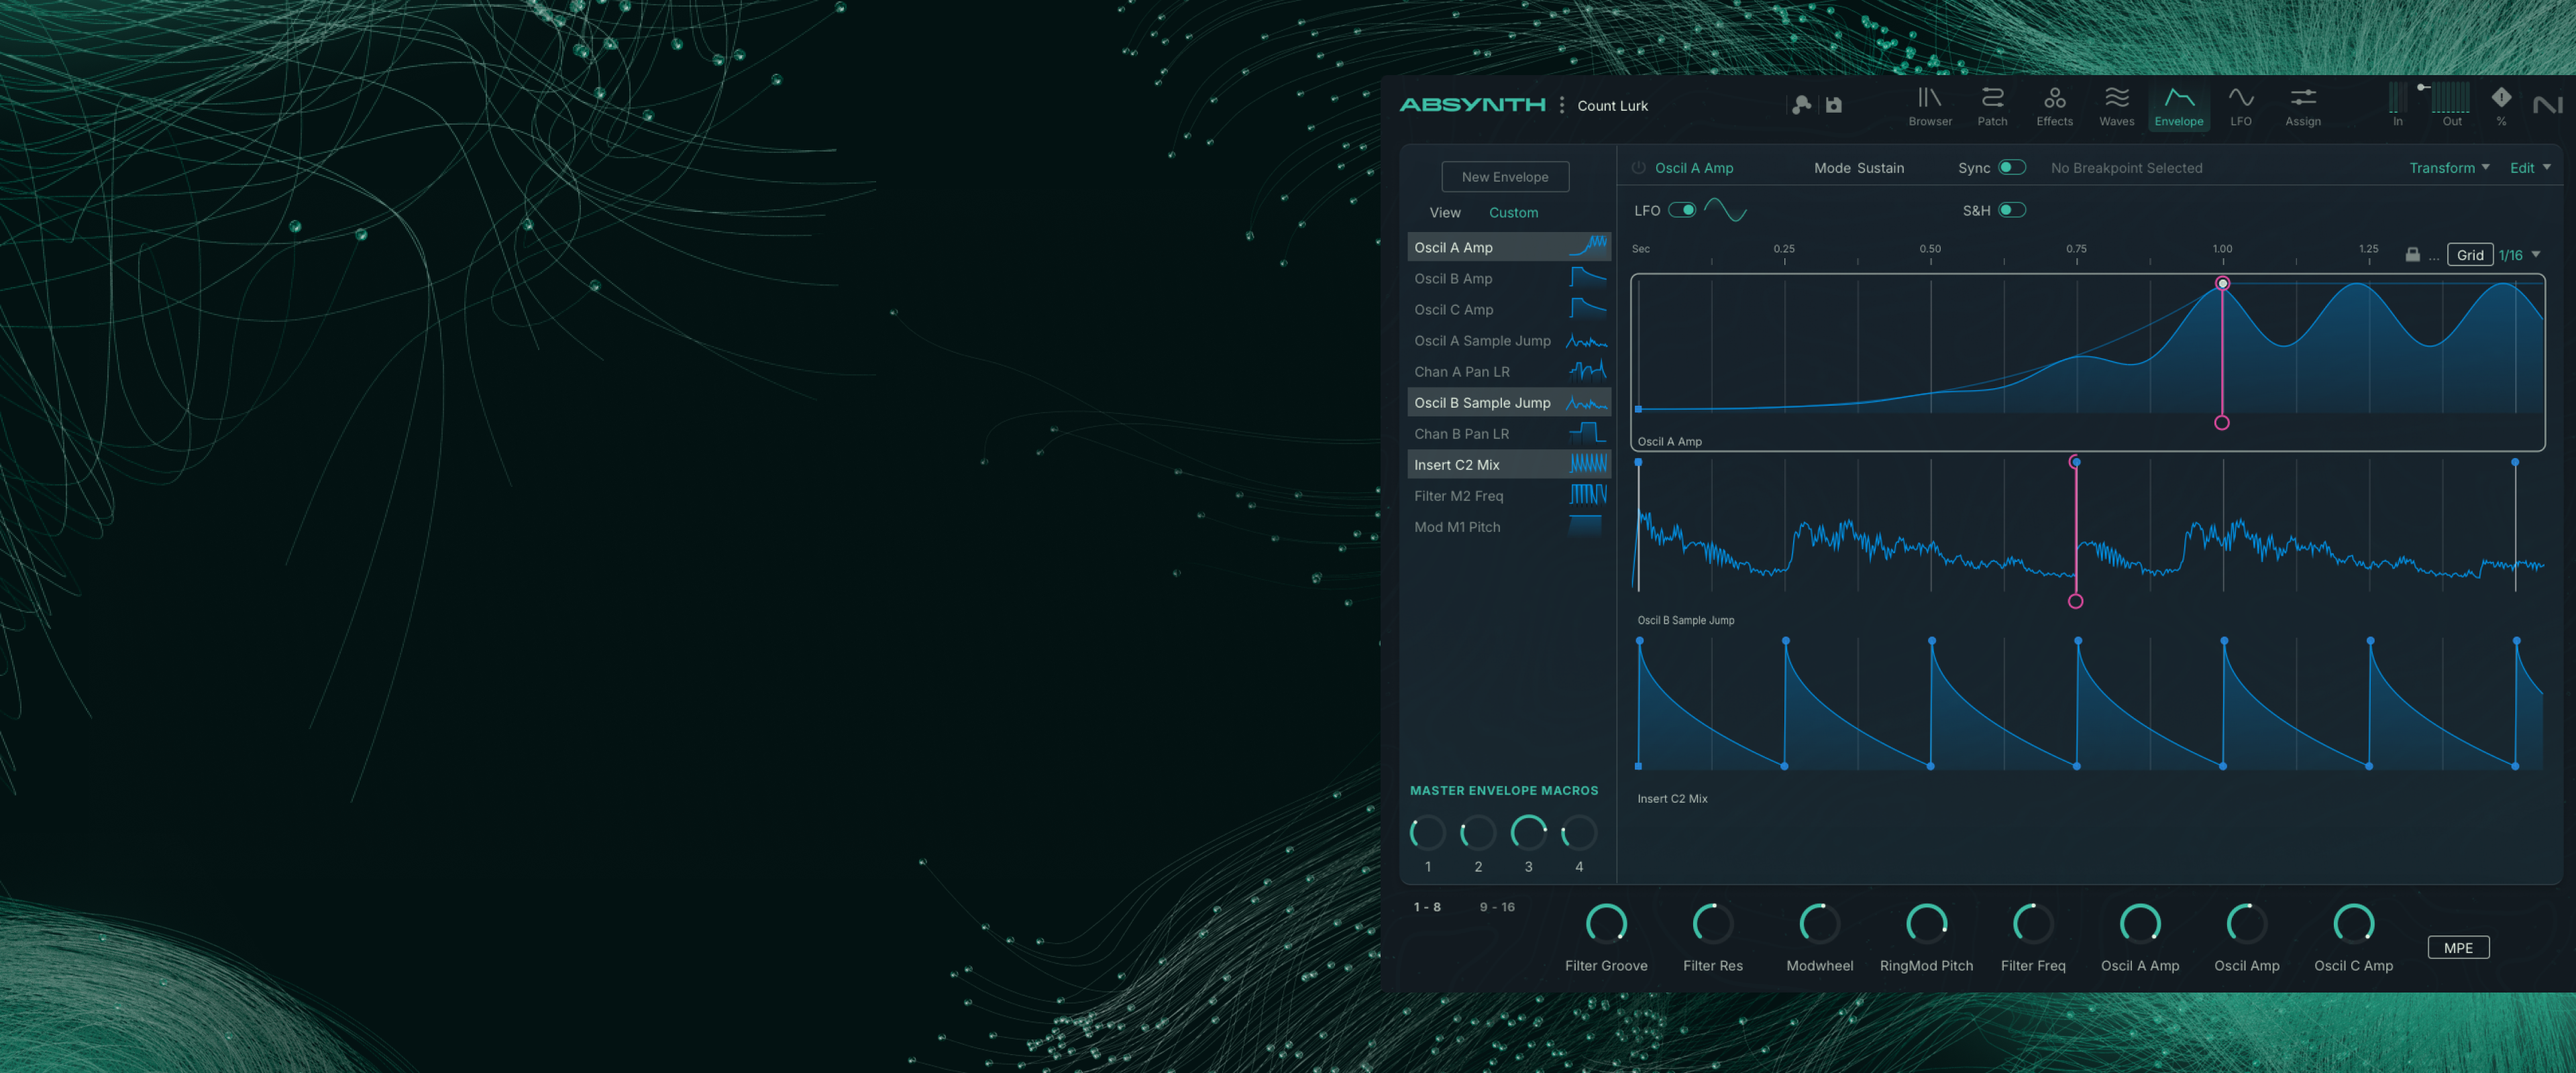Click the Filter Groove macro knob

(1606, 924)
